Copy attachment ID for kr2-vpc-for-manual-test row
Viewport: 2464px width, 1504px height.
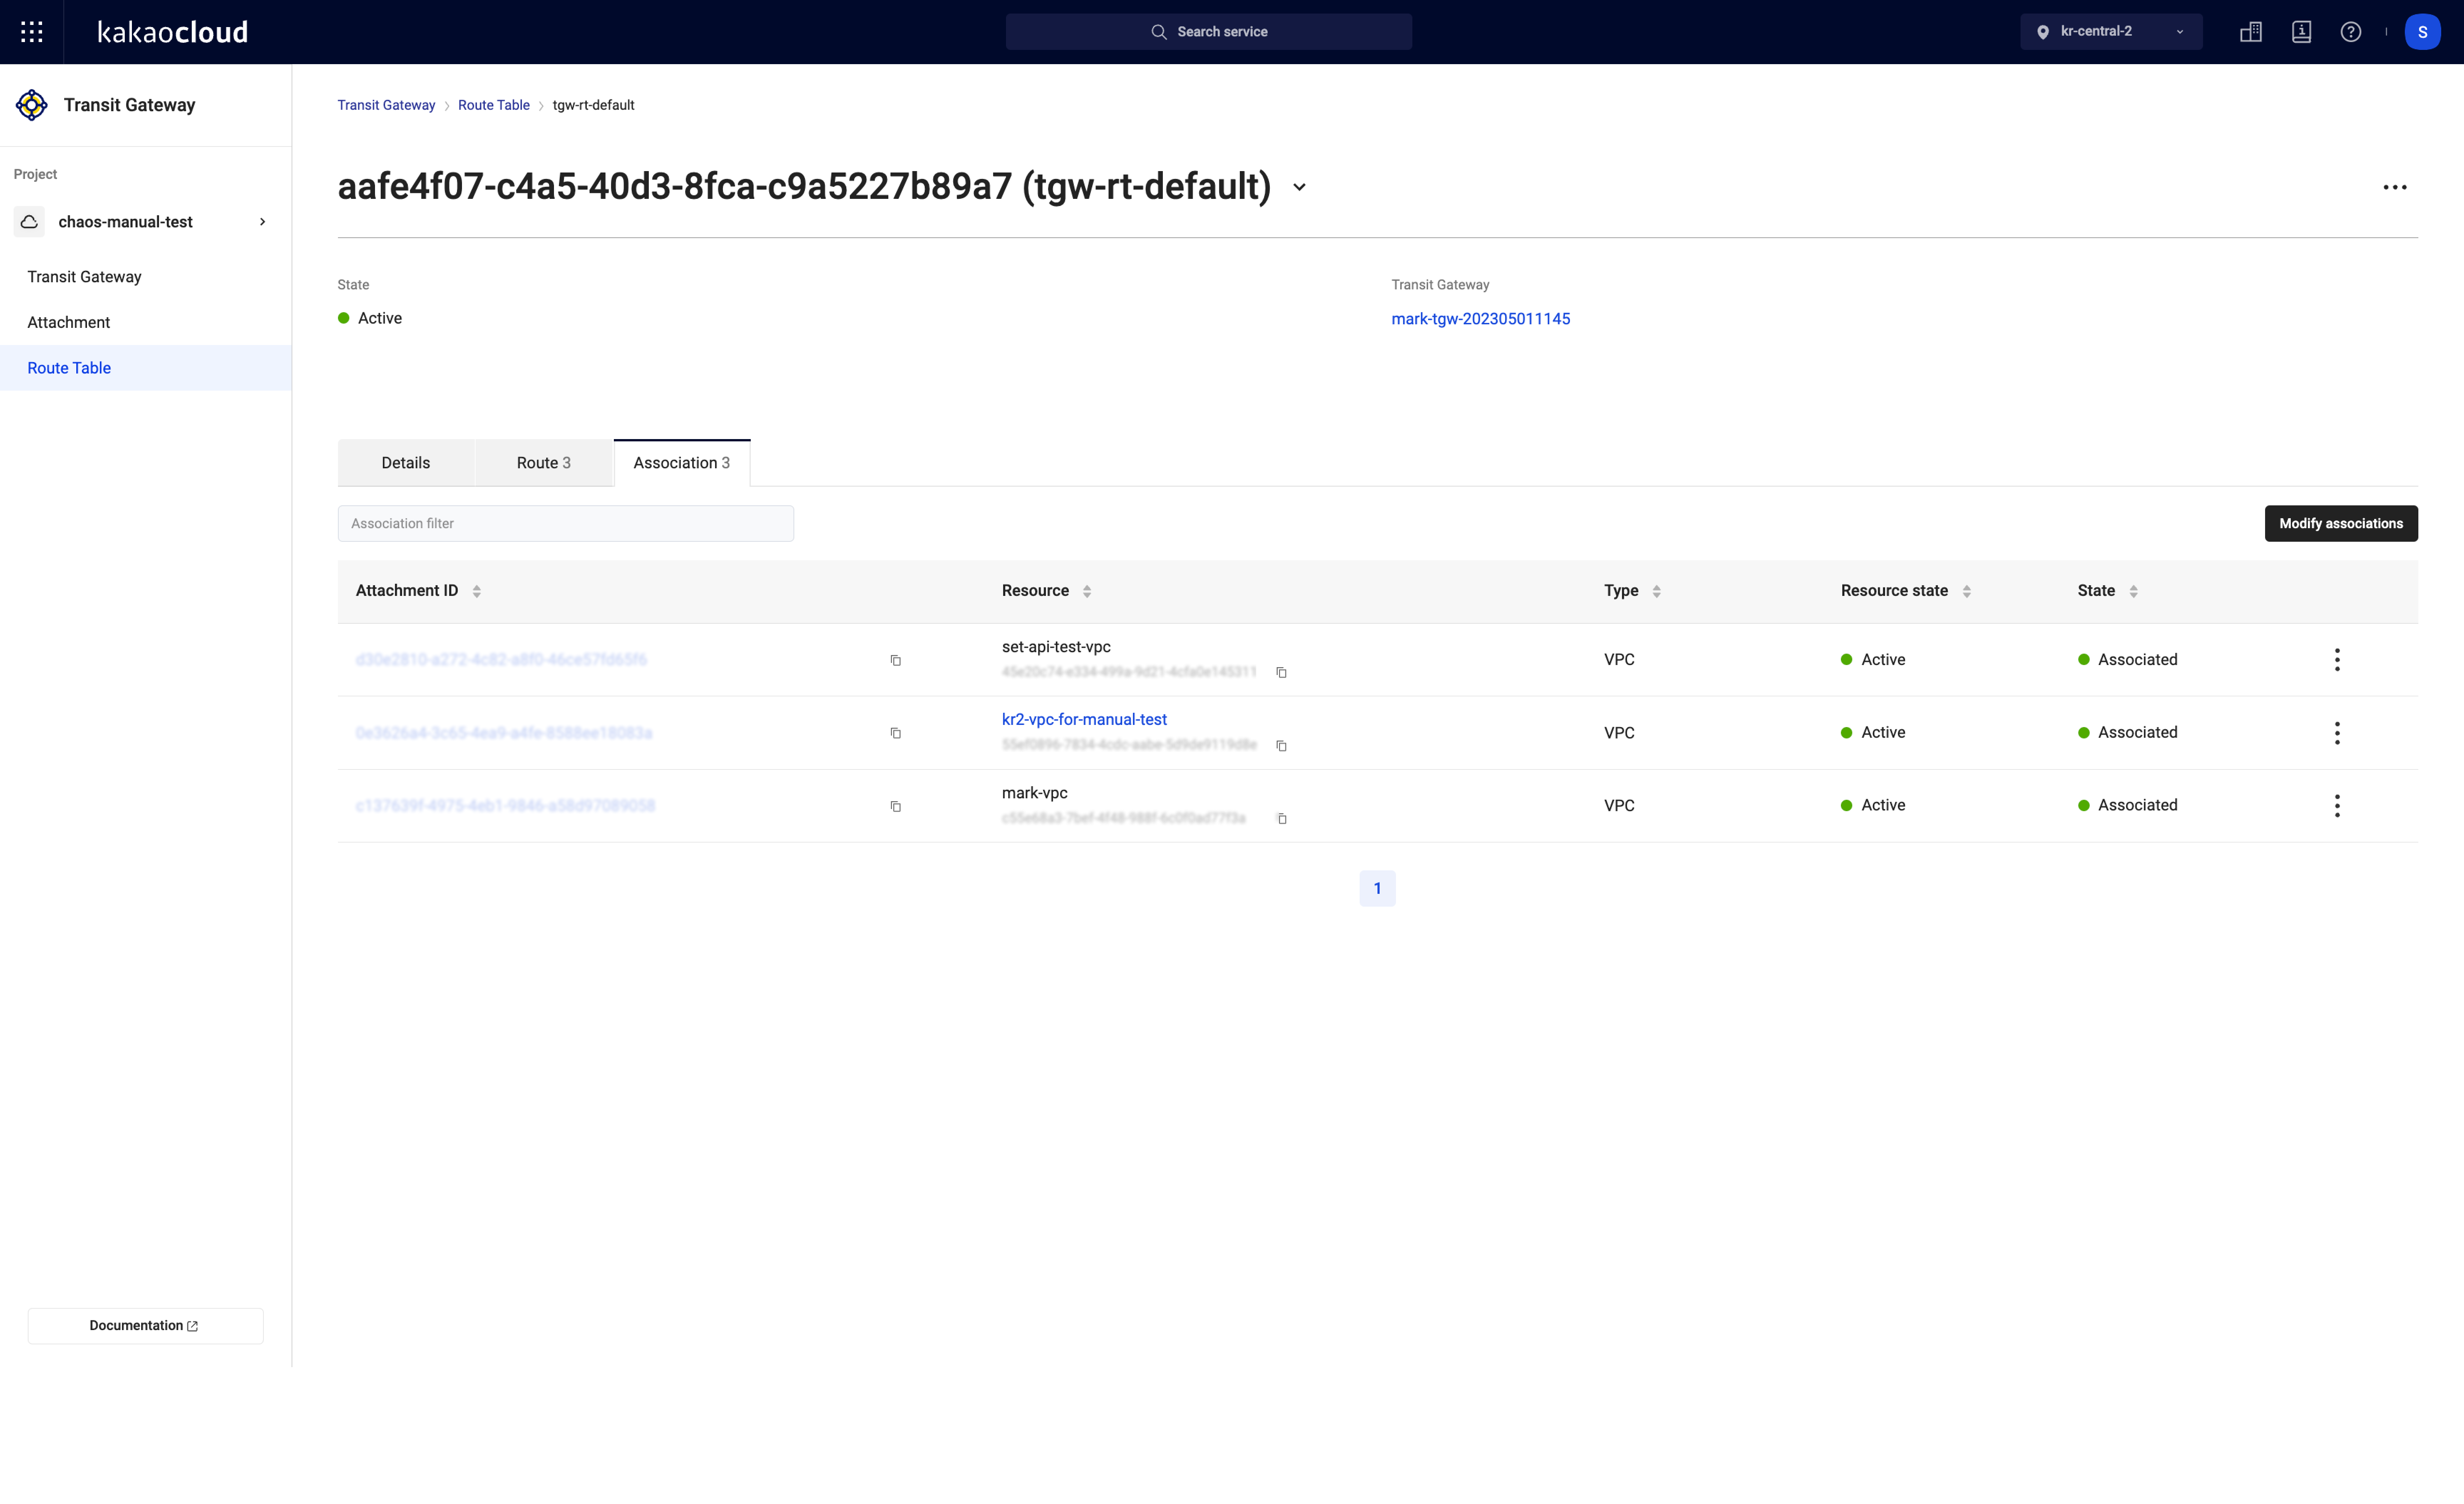pyautogui.click(x=896, y=733)
